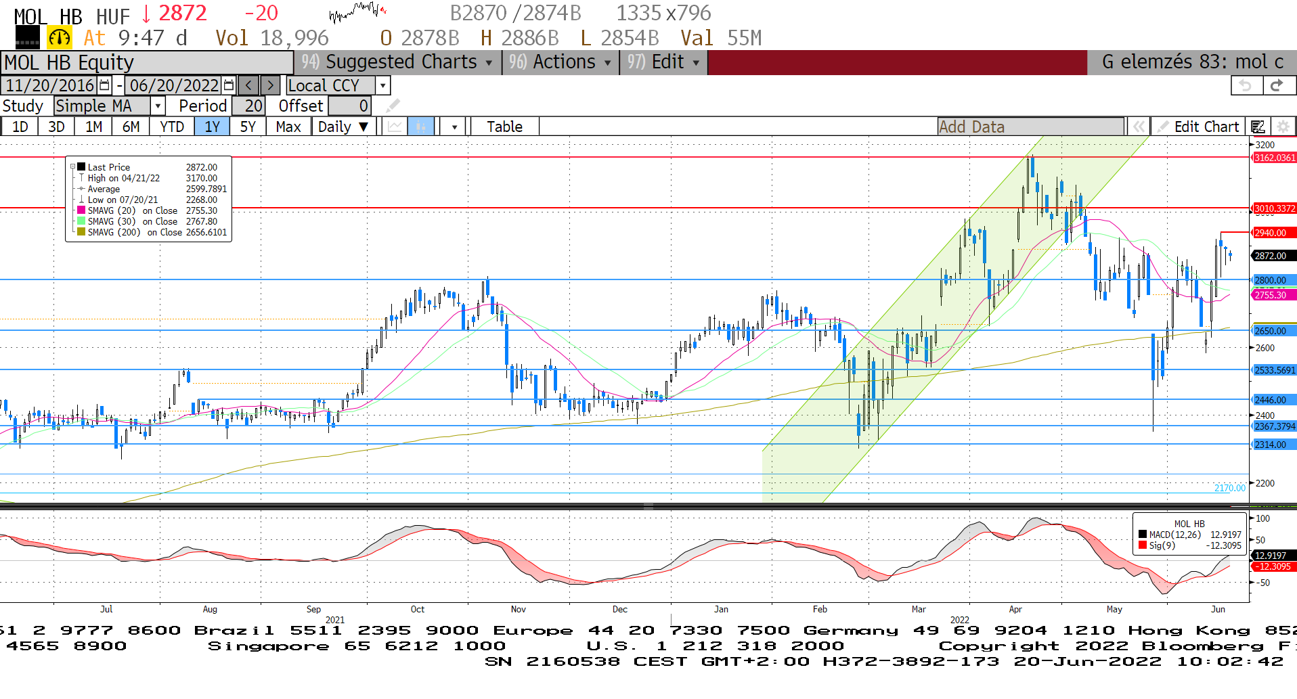Screen dimensions: 1297x699
Task: Click the Simple MA study name box
Action: tap(102, 106)
